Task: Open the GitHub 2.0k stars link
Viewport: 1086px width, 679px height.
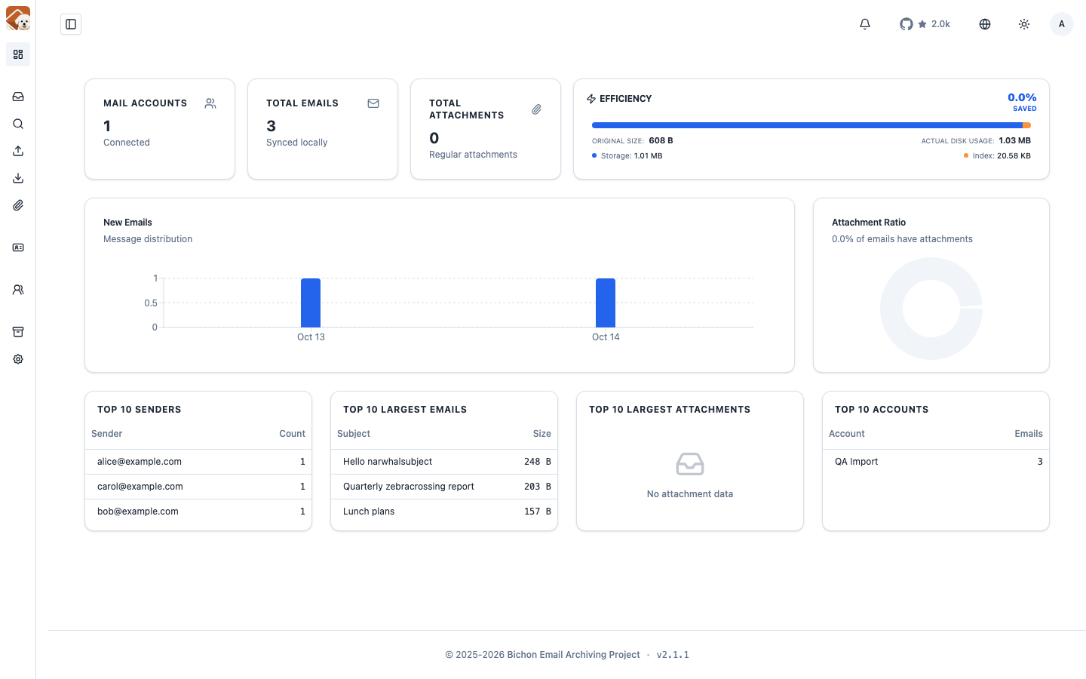Action: tap(925, 24)
